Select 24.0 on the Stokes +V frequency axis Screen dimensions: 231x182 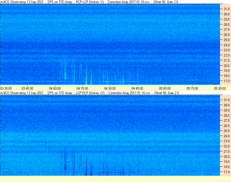pos(227,136)
